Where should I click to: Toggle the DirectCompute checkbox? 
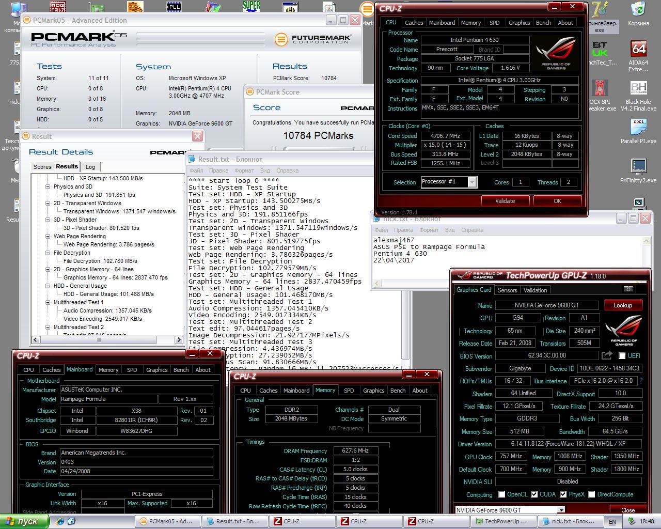[592, 494]
